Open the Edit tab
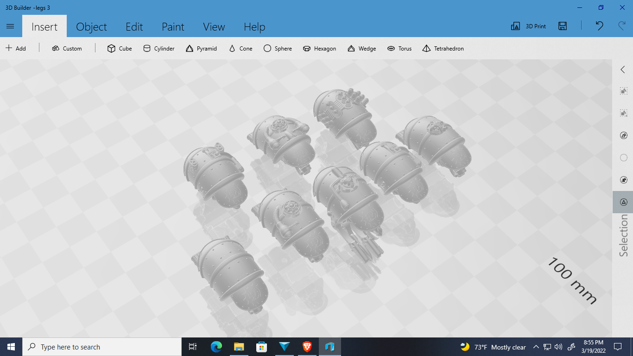Image resolution: width=633 pixels, height=356 pixels. click(134, 26)
